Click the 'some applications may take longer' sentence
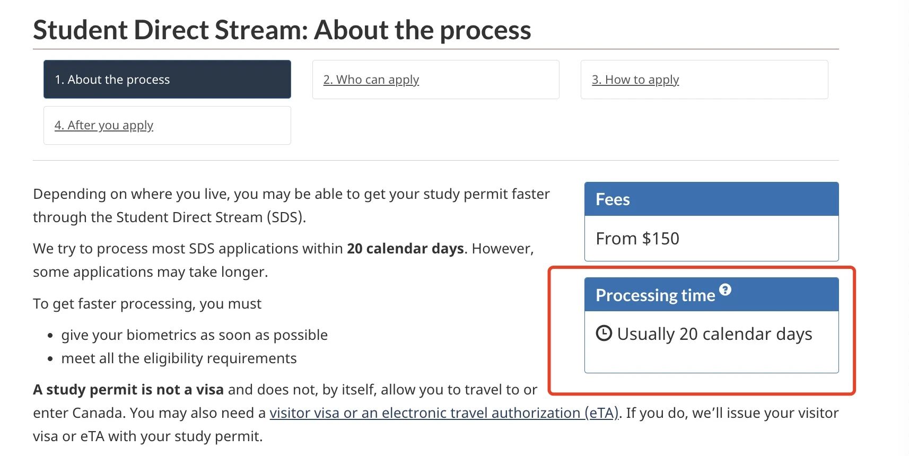This screenshot has height=456, width=909. [150, 272]
